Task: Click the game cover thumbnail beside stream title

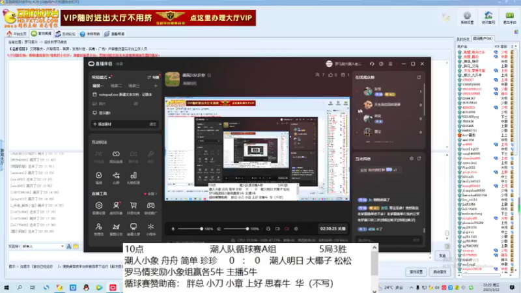Action: (172, 79)
